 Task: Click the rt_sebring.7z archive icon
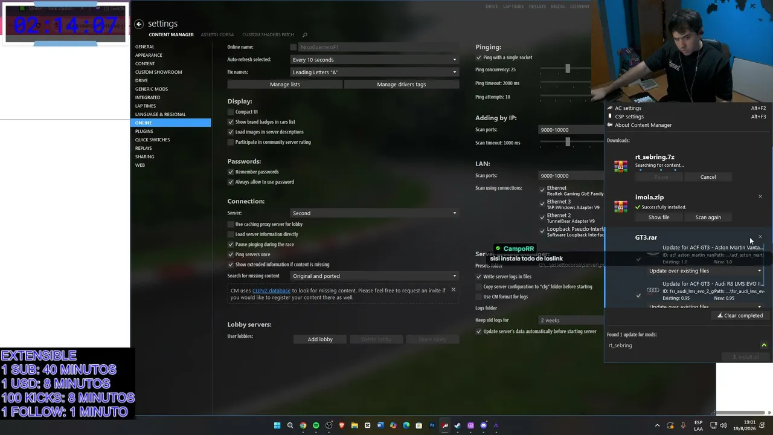coord(620,166)
